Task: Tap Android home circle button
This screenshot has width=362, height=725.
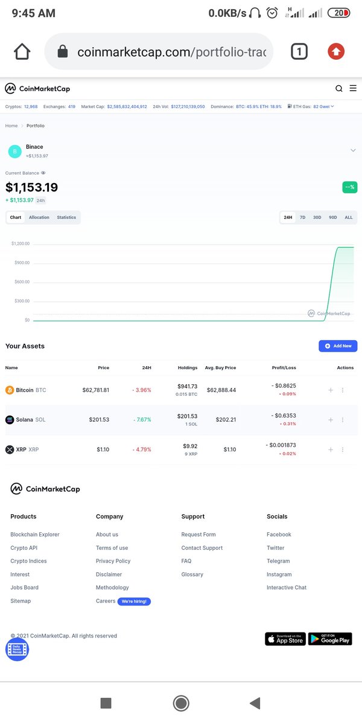Action: [x=181, y=703]
